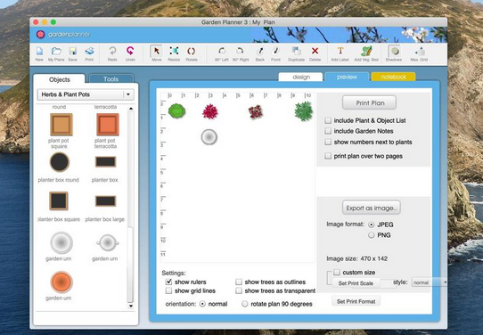Open the Herbs & Plant Pots dropdown
Image resolution: width=483 pixels, height=335 pixels.
(x=86, y=94)
